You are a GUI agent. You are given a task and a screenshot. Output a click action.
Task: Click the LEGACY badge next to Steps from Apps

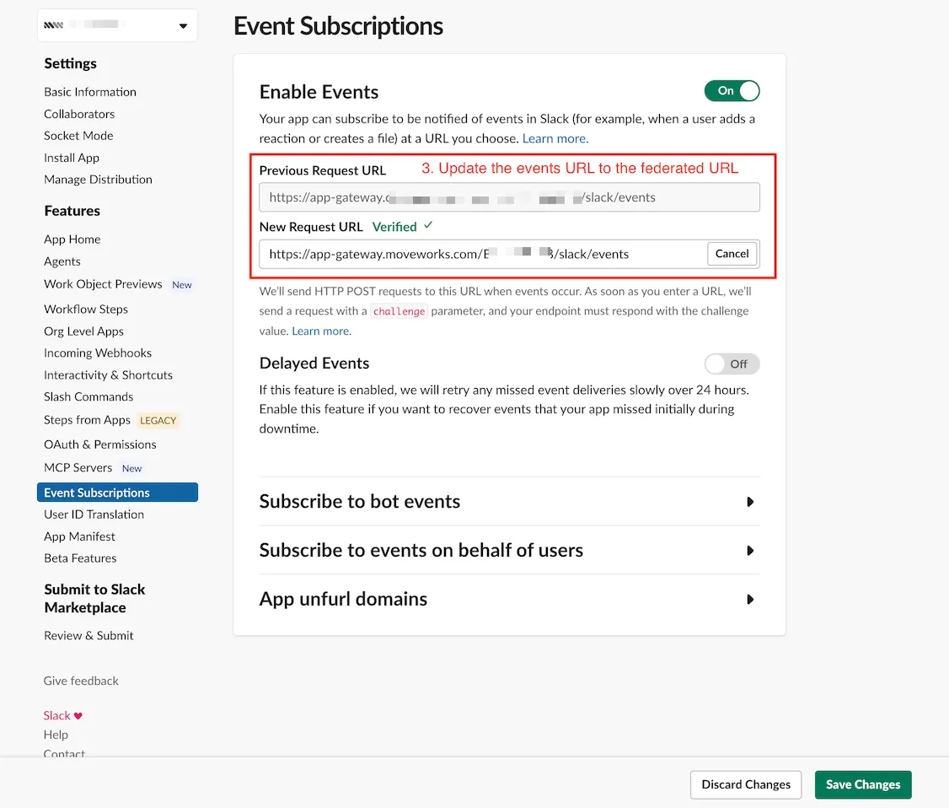point(158,420)
